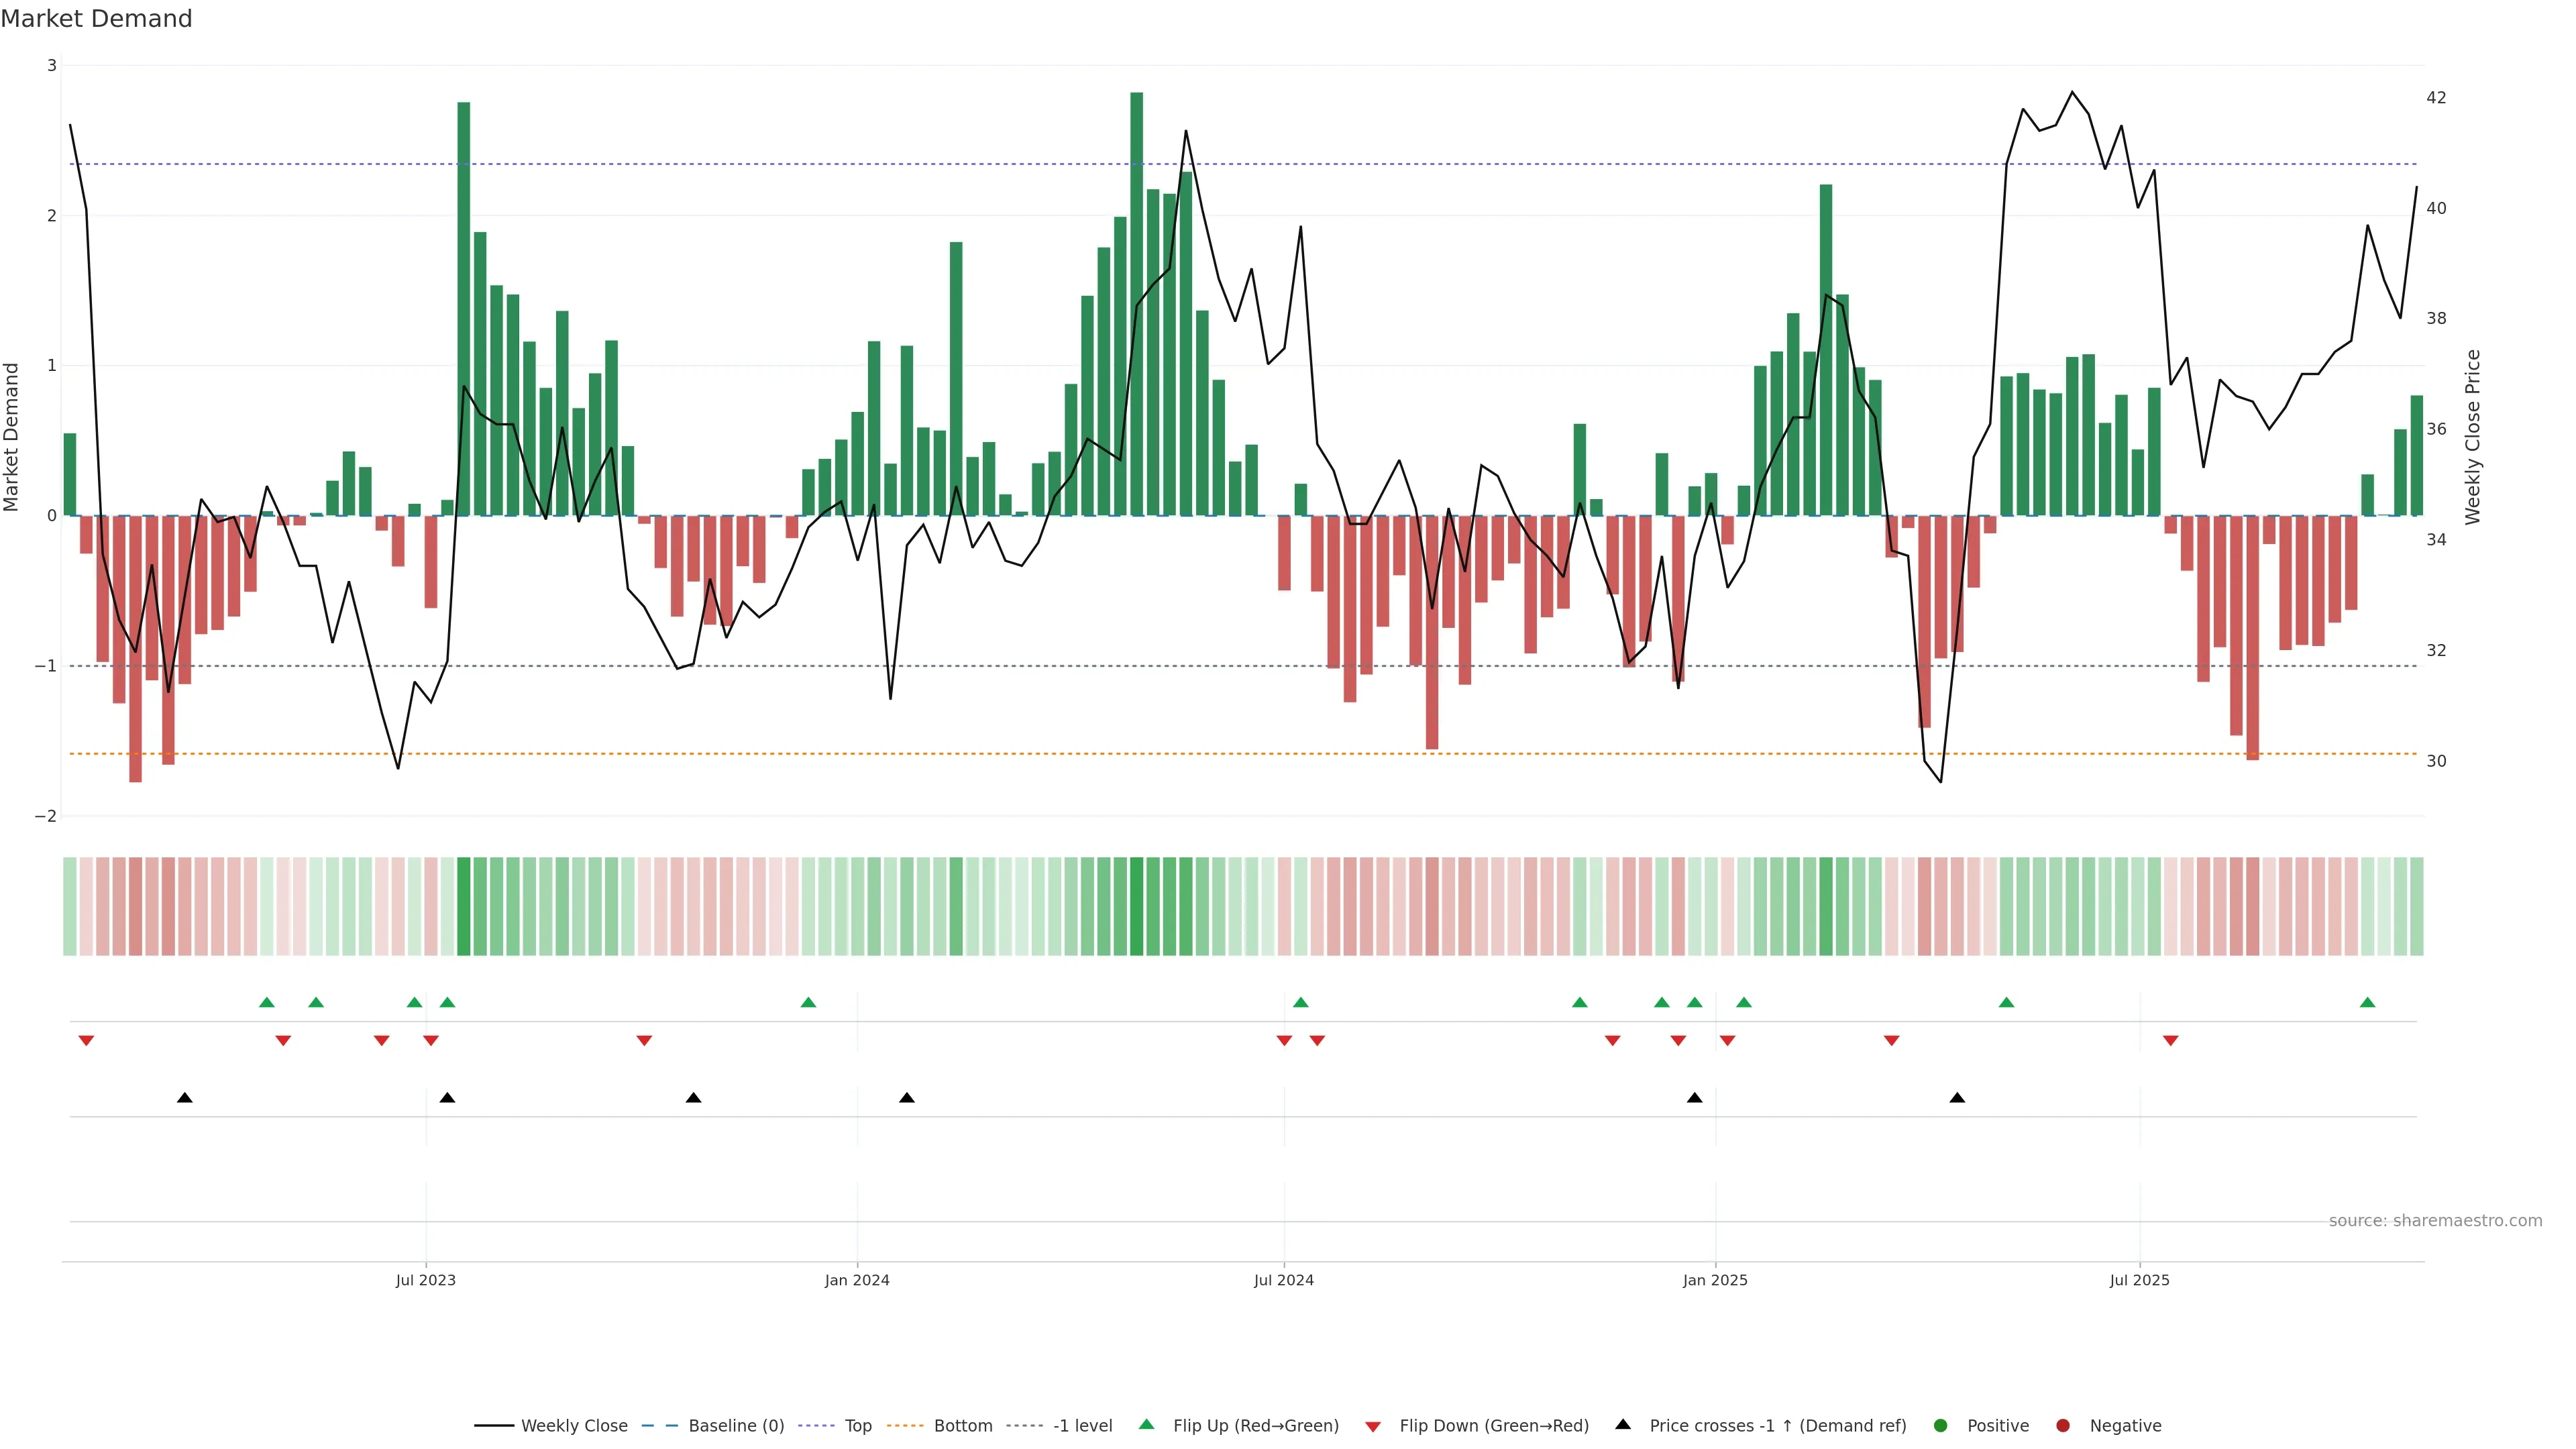Click the Market Demand chart title
The image size is (2576, 1449).
(96, 19)
